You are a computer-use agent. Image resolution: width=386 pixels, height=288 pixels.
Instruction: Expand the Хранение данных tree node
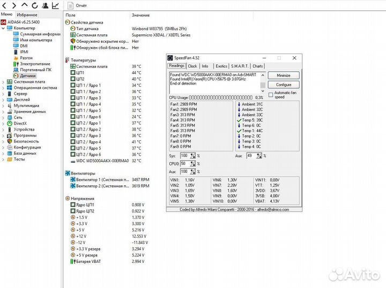3,111
